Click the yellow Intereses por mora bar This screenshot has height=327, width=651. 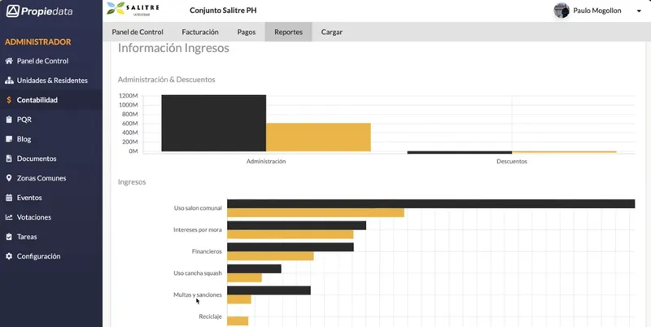[x=291, y=234]
